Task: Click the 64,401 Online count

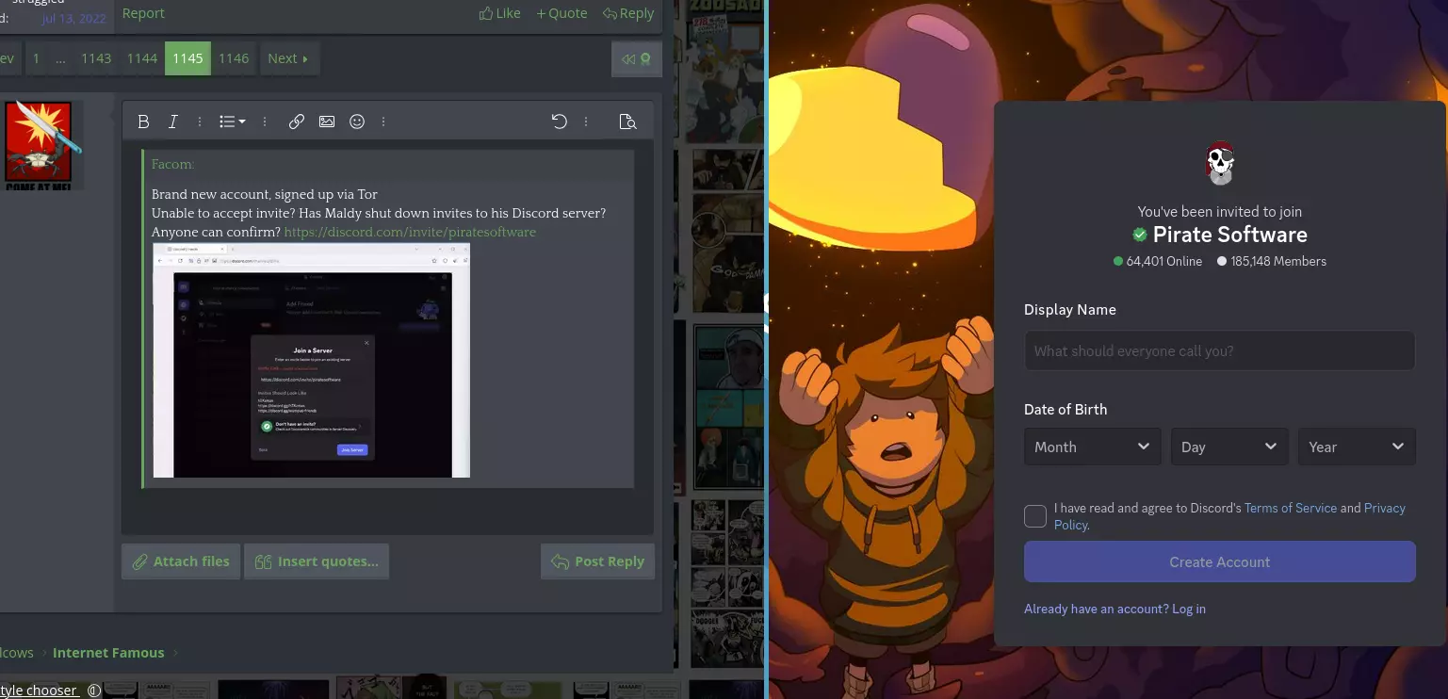Action: tap(1158, 261)
